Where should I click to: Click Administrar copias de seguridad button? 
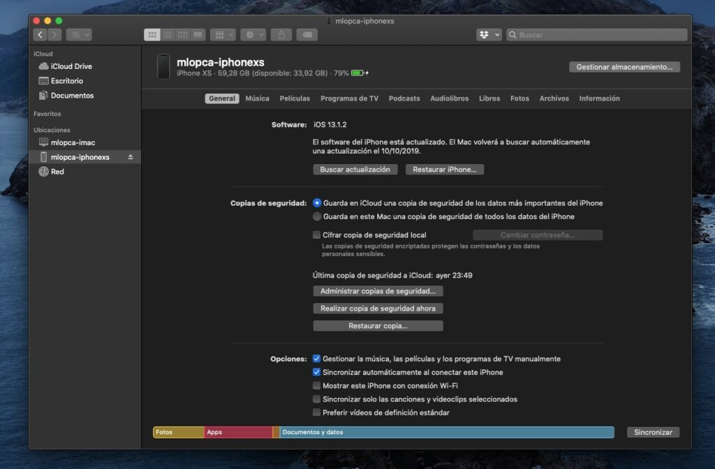coord(378,291)
